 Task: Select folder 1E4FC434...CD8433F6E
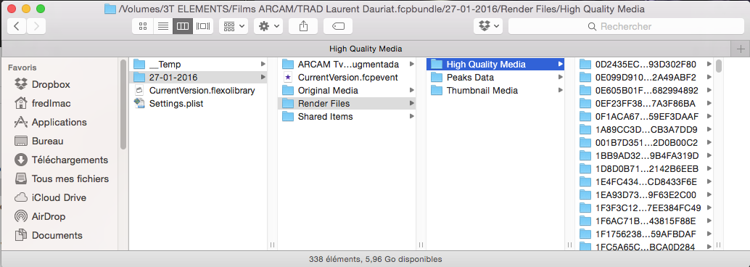click(644, 182)
